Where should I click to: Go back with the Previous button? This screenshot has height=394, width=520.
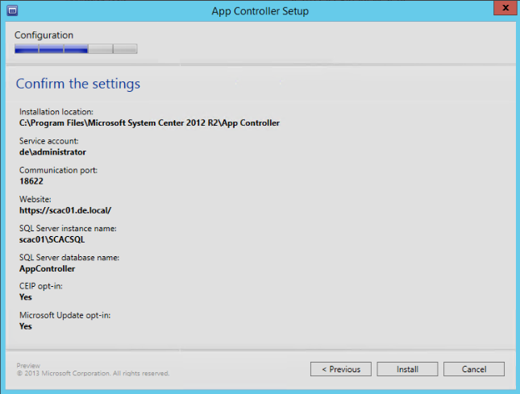tap(340, 369)
